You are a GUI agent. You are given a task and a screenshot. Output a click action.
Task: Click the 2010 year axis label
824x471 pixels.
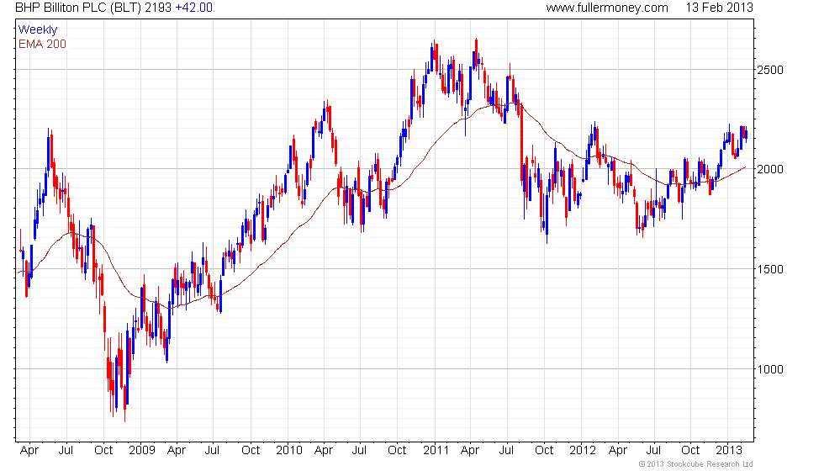click(289, 451)
